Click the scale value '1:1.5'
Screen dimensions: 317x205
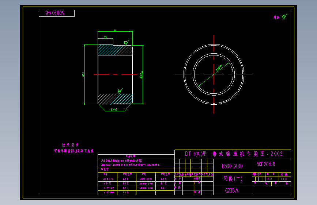(284, 179)
